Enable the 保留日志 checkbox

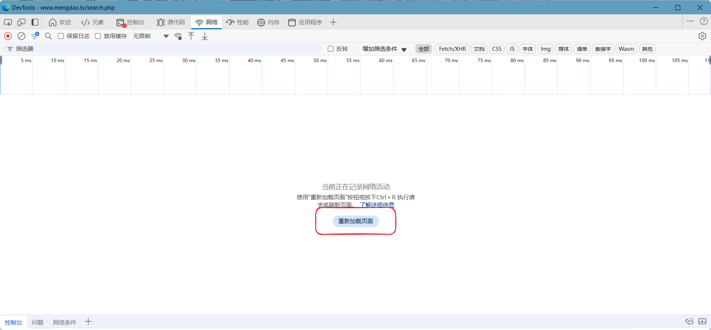[x=61, y=36]
